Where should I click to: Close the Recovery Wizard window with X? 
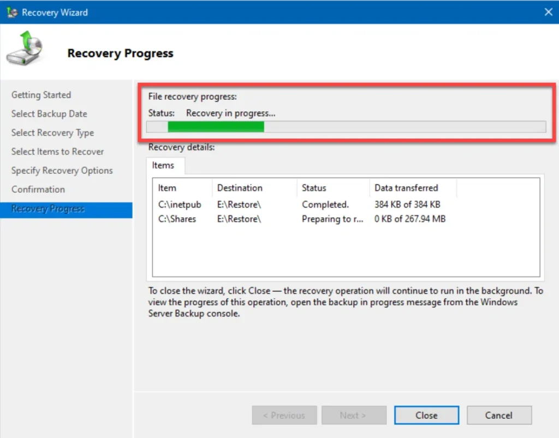548,12
